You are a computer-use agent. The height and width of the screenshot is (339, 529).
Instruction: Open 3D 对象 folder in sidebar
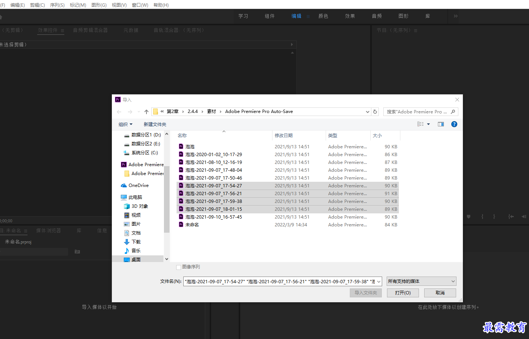[136, 206]
